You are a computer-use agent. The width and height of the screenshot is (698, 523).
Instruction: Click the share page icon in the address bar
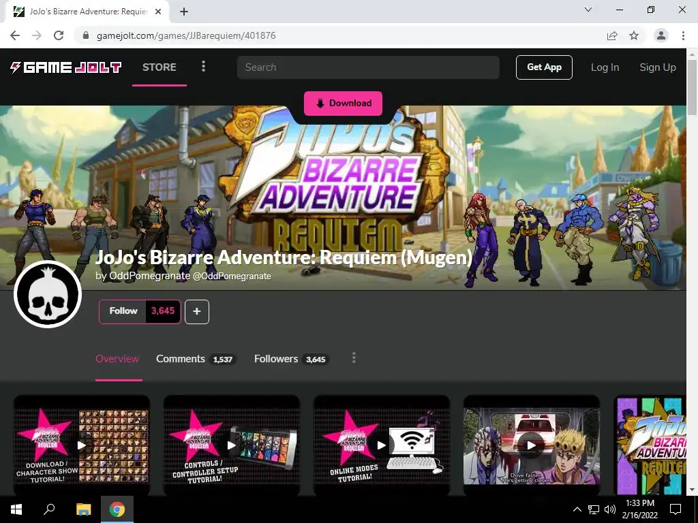click(612, 35)
